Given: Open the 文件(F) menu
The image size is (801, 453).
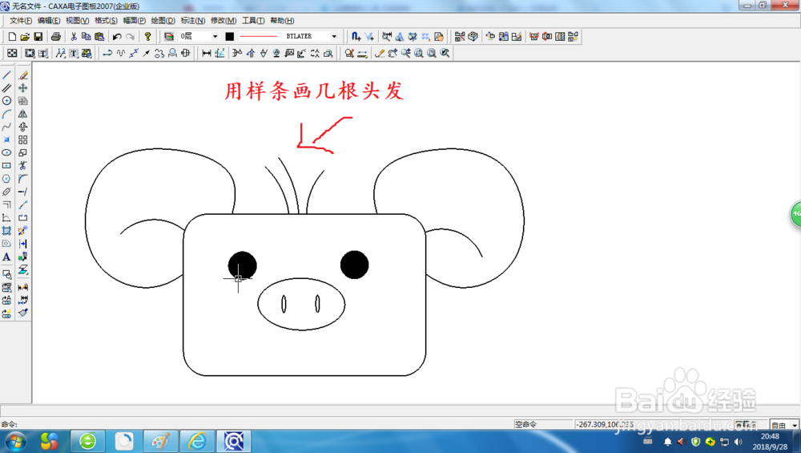Looking at the screenshot, I should tap(21, 21).
